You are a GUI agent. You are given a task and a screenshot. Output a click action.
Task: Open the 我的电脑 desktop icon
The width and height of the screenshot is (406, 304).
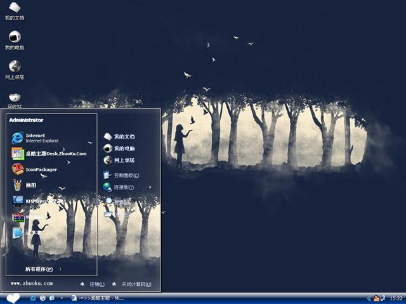[15, 41]
